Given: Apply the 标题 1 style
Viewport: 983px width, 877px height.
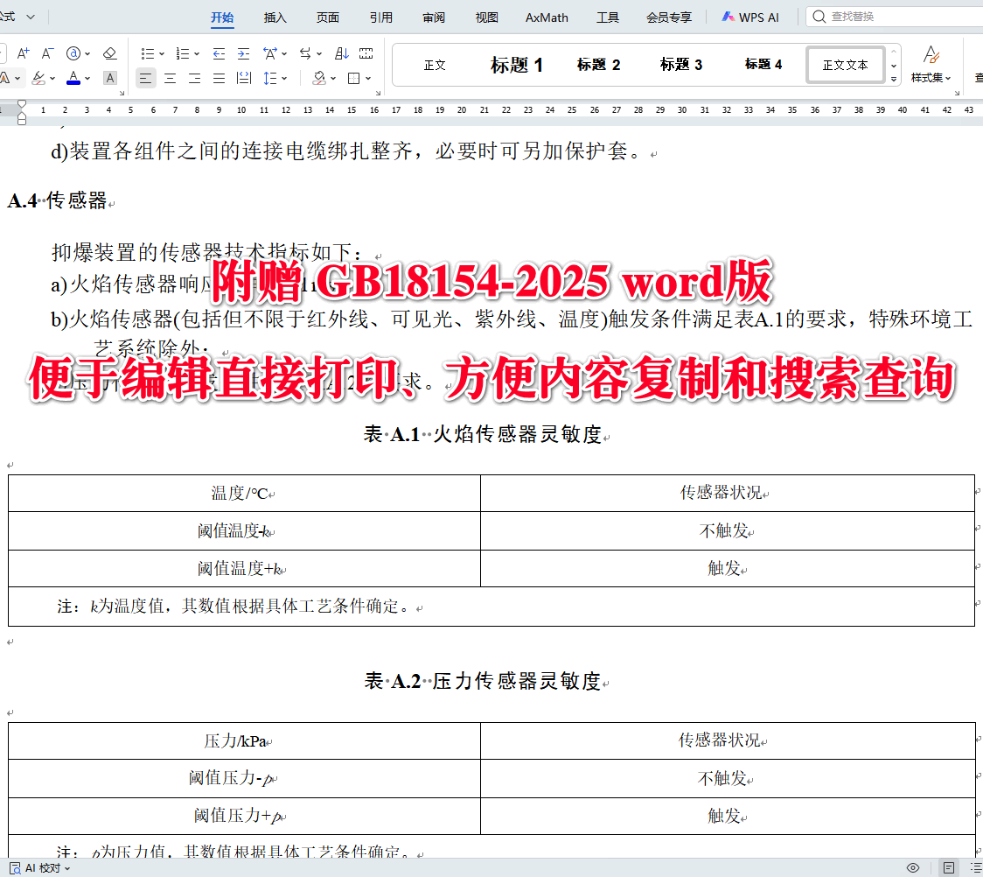Looking at the screenshot, I should coord(517,64).
